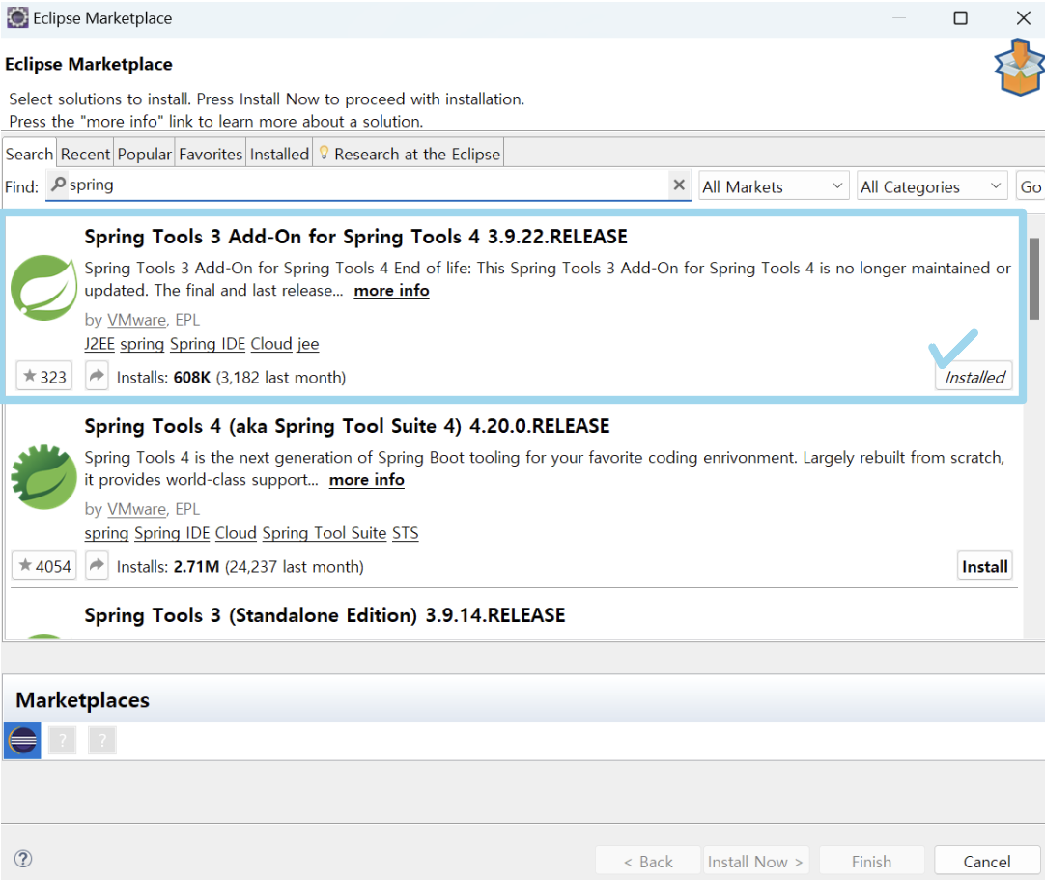Click Installed button for Spring Tools 3 Add-On
The image size is (1045, 880).
click(x=974, y=377)
